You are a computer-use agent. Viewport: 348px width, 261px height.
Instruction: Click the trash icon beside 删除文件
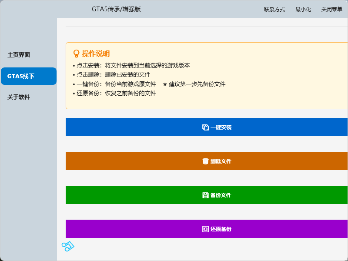[205, 161]
